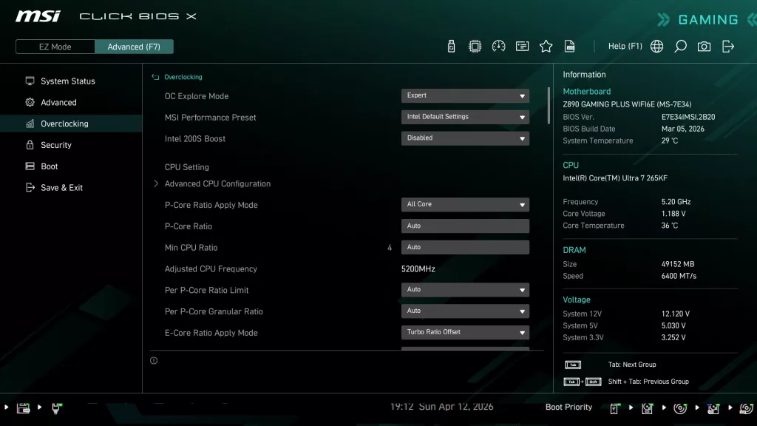The width and height of the screenshot is (757, 426).
Task: Click the exit door-arrow icon
Action: coord(728,47)
